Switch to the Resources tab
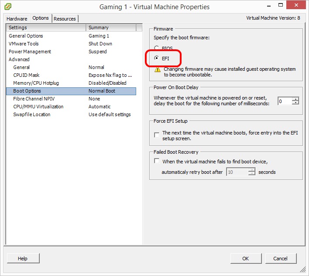309x276 pixels. 65,19
